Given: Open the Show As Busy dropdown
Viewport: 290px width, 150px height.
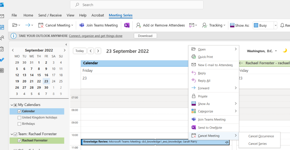Looking at the screenshot, I should [x=275, y=25].
